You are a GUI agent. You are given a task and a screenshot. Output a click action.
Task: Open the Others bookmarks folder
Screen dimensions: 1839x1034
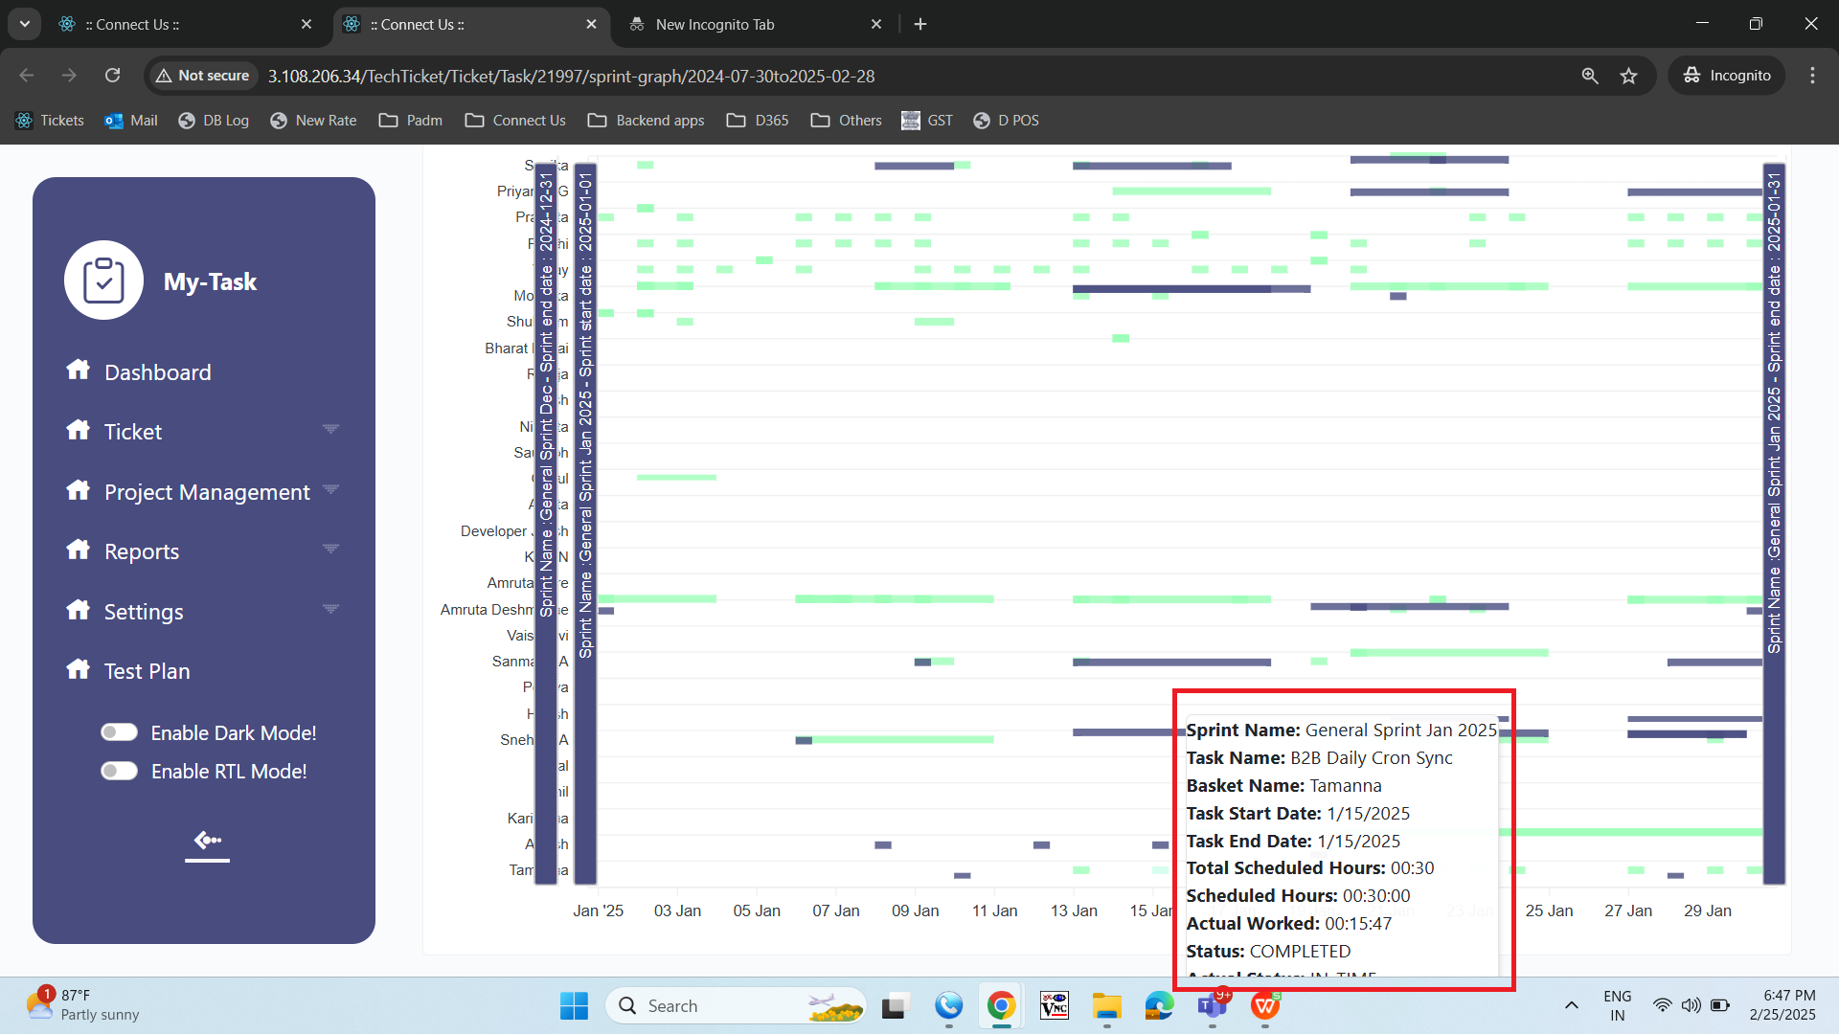(847, 121)
